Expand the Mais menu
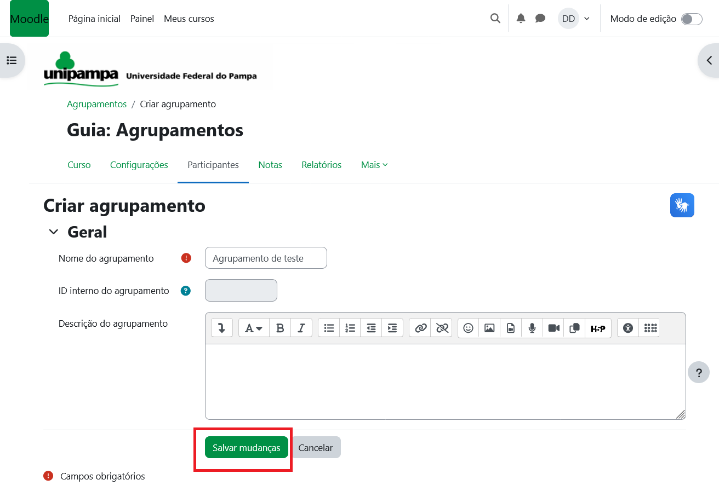This screenshot has width=719, height=497. pyautogui.click(x=374, y=165)
